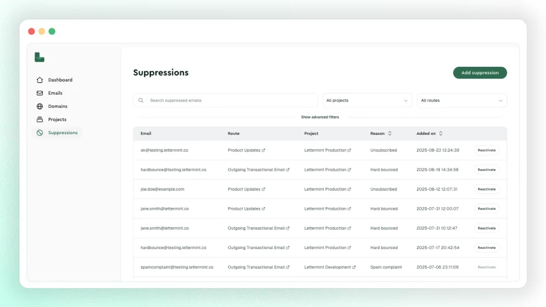Click the Emails envelope icon
Viewport: 546px width, 307px height.
click(40, 93)
